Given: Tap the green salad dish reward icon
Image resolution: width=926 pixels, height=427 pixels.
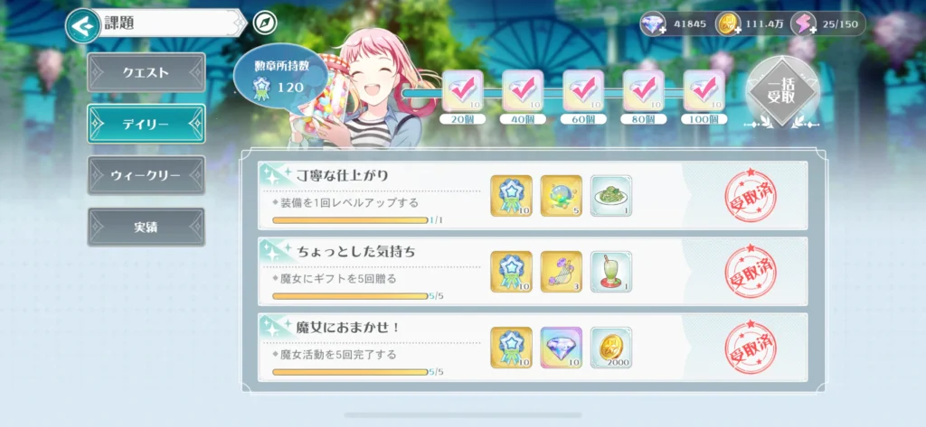Looking at the screenshot, I should tap(611, 196).
